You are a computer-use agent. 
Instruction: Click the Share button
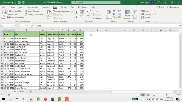160,7
